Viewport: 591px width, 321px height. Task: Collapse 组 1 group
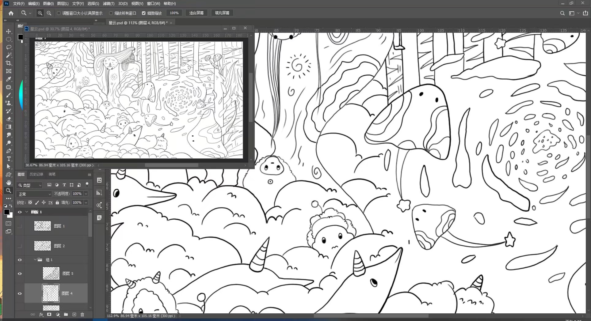(x=35, y=260)
